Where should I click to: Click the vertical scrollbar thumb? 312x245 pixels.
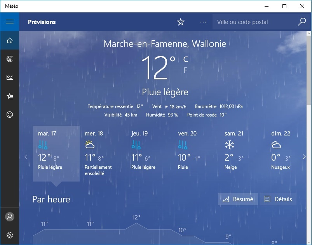coord(309,70)
